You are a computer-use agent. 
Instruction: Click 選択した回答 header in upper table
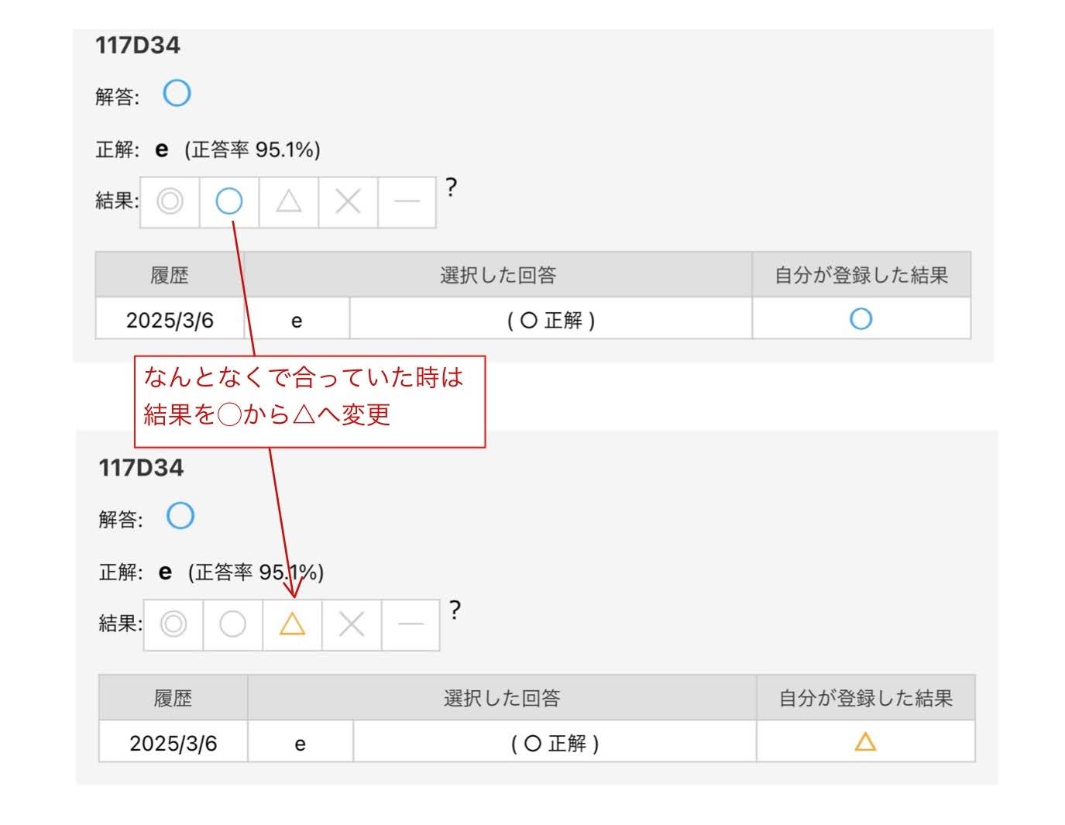[498, 275]
